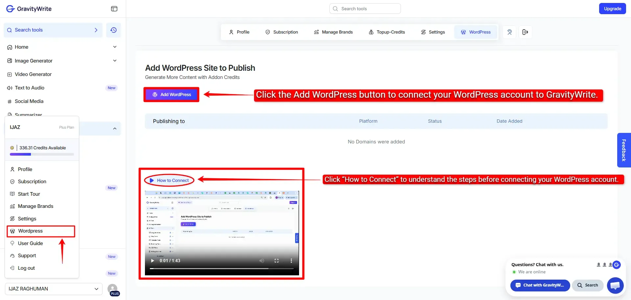The image size is (631, 300).
Task: Click the user badge icon beside WordPress tab
Action: [509, 32]
